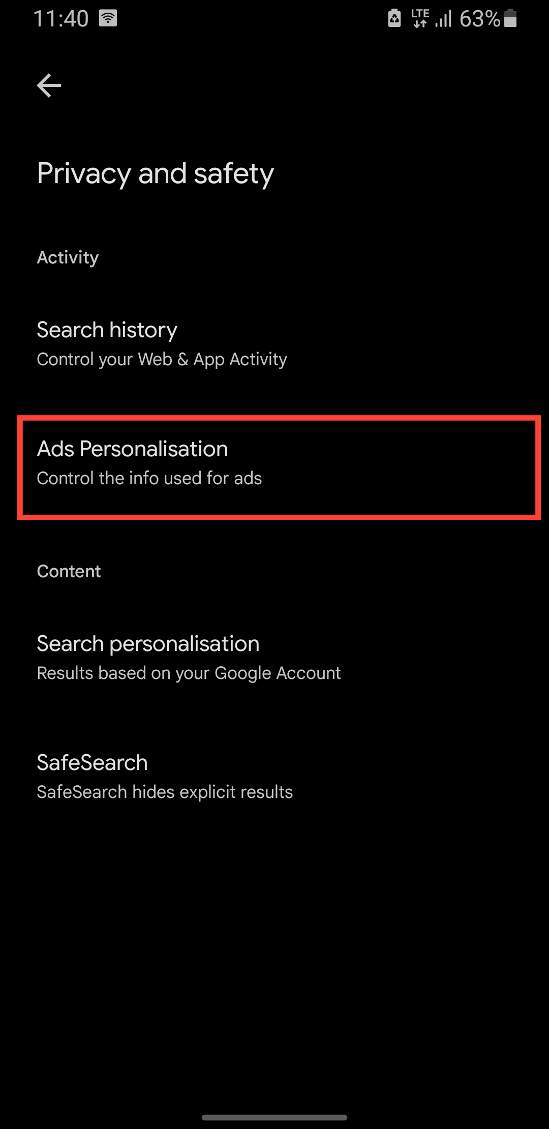Tap the Privacy and safety heading
Image resolution: width=549 pixels, height=1129 pixels.
(x=156, y=174)
